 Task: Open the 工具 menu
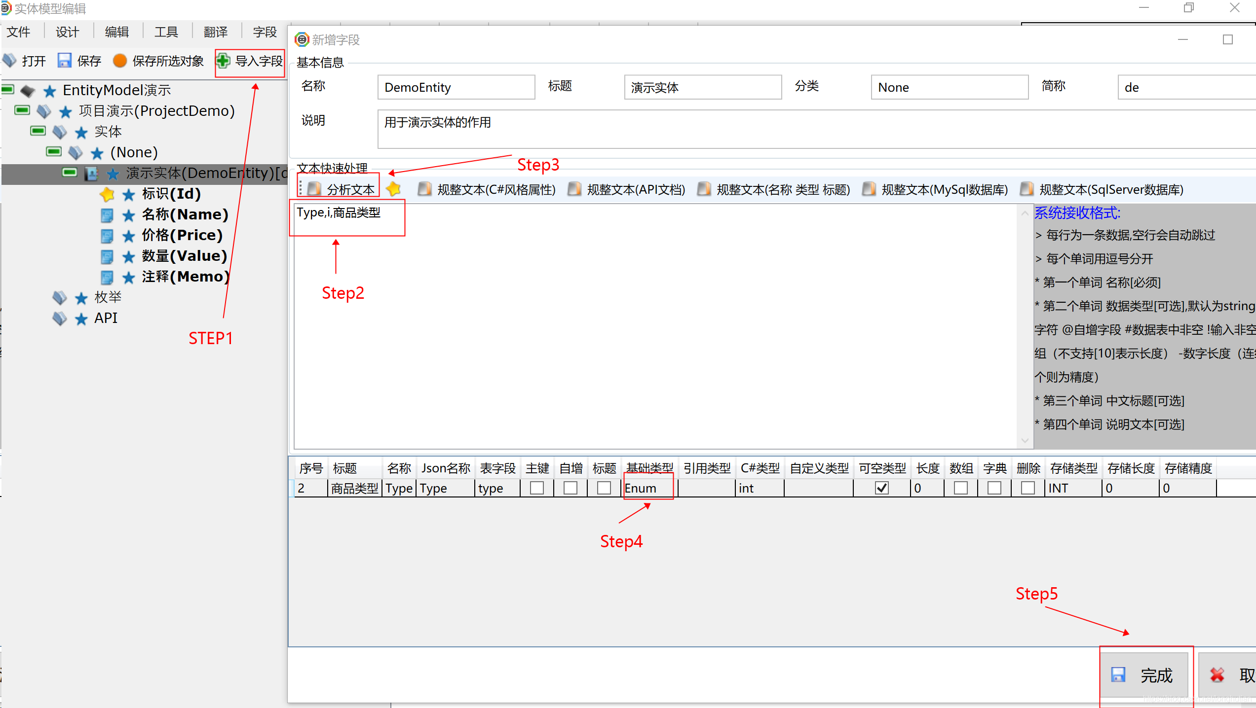pyautogui.click(x=166, y=32)
